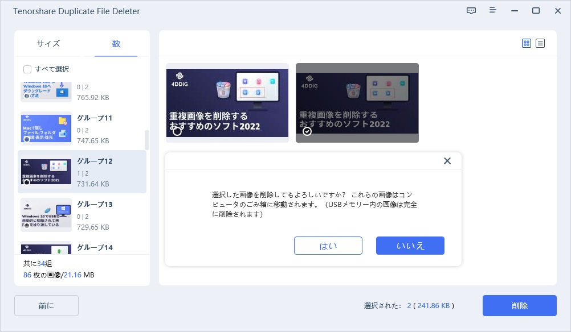Switch to grid thumbnail view
Viewport: 571px width, 332px height.
(x=526, y=43)
